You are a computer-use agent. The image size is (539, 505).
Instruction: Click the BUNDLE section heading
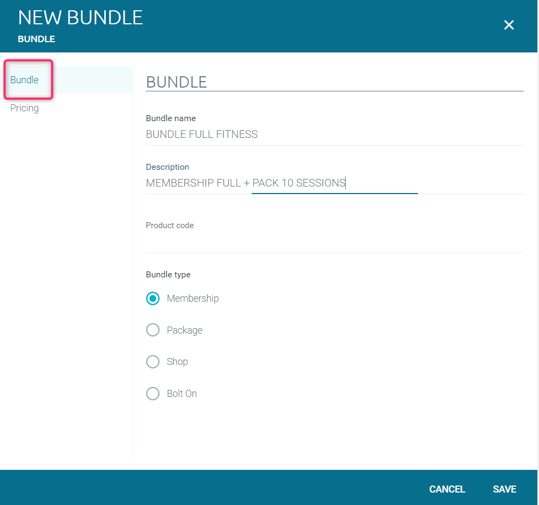click(177, 82)
